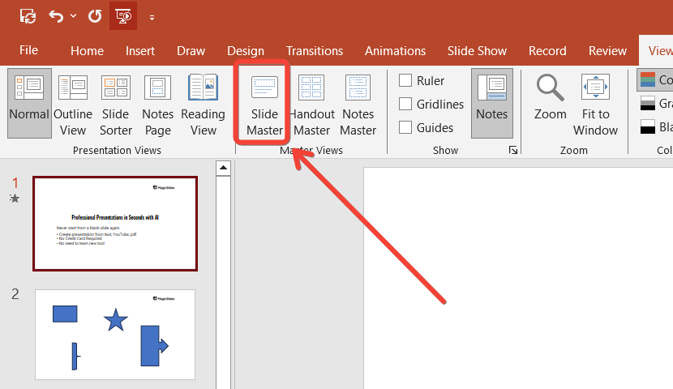This screenshot has height=389, width=673.
Task: Enable the Gridlines checkbox
Action: 405,104
